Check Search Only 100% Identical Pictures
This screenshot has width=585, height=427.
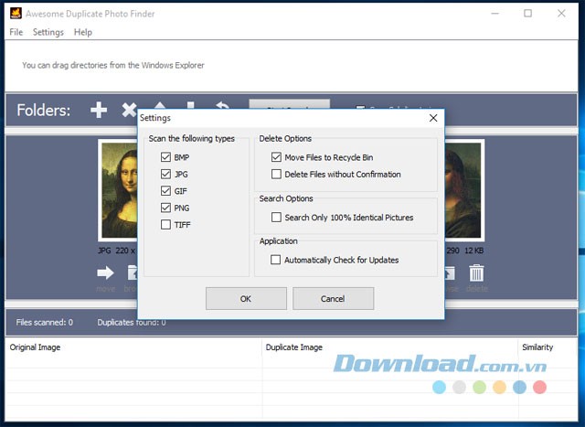(x=276, y=218)
